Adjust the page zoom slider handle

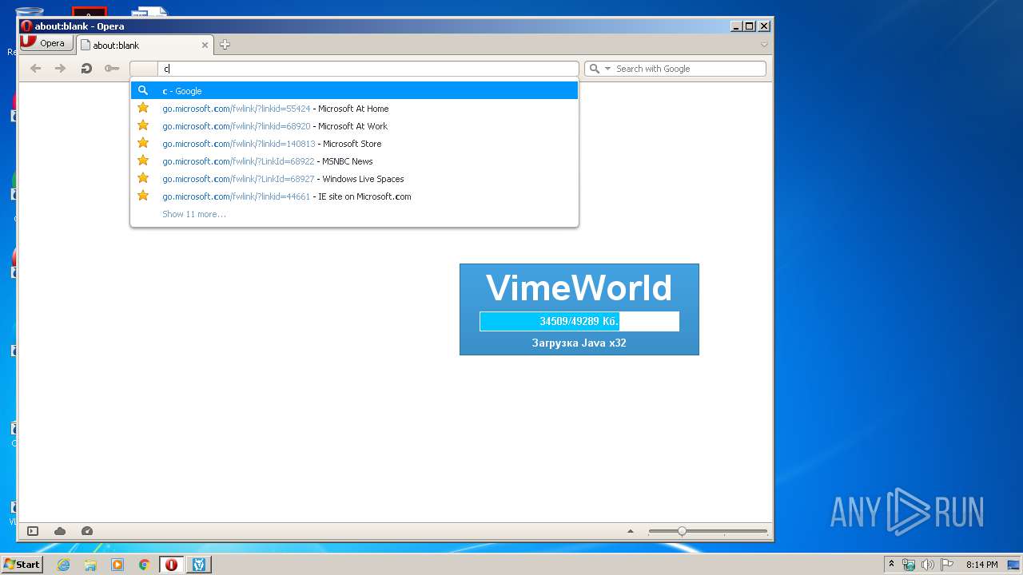tap(682, 531)
